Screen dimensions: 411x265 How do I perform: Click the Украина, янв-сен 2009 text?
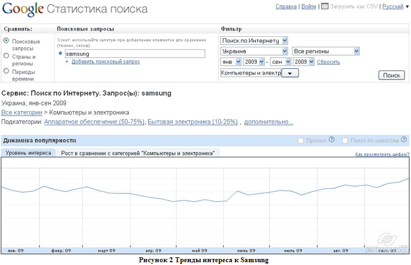(34, 103)
